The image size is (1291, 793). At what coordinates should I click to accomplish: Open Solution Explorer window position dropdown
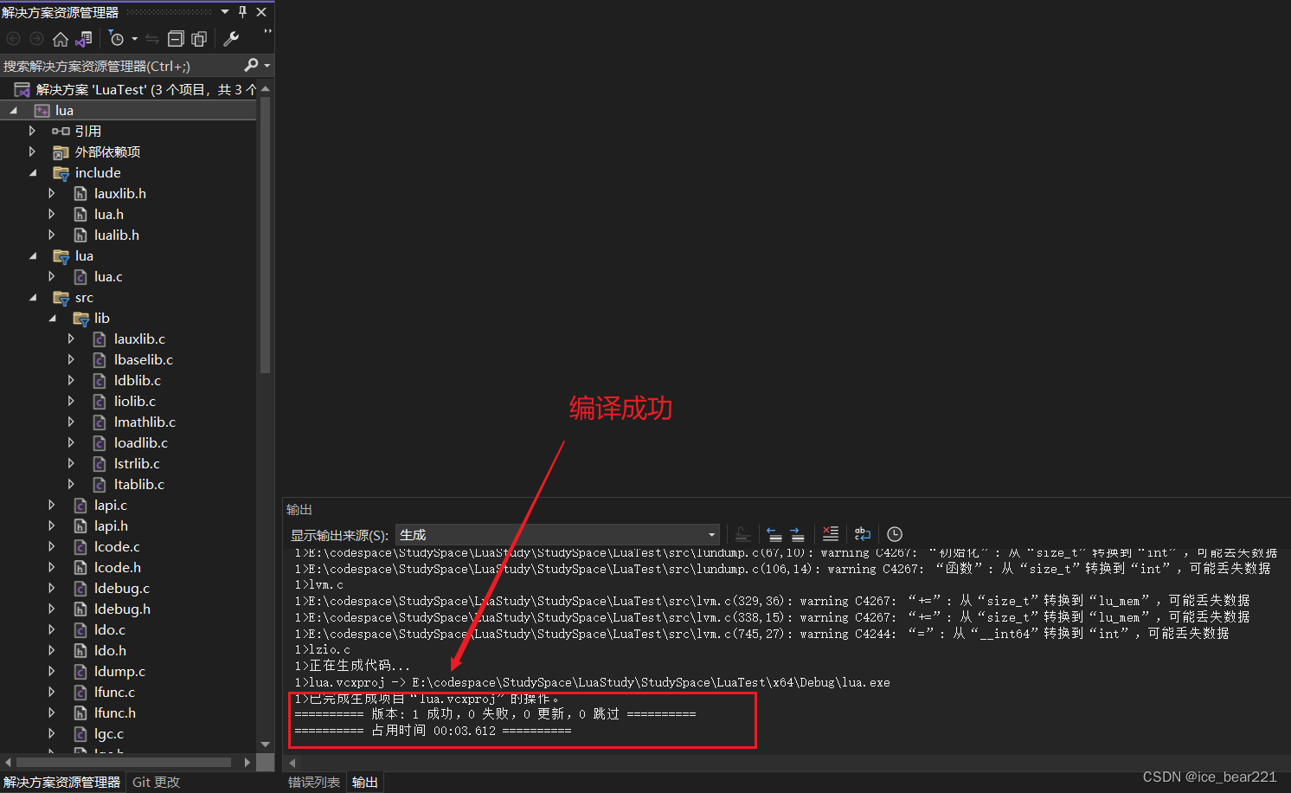point(225,12)
